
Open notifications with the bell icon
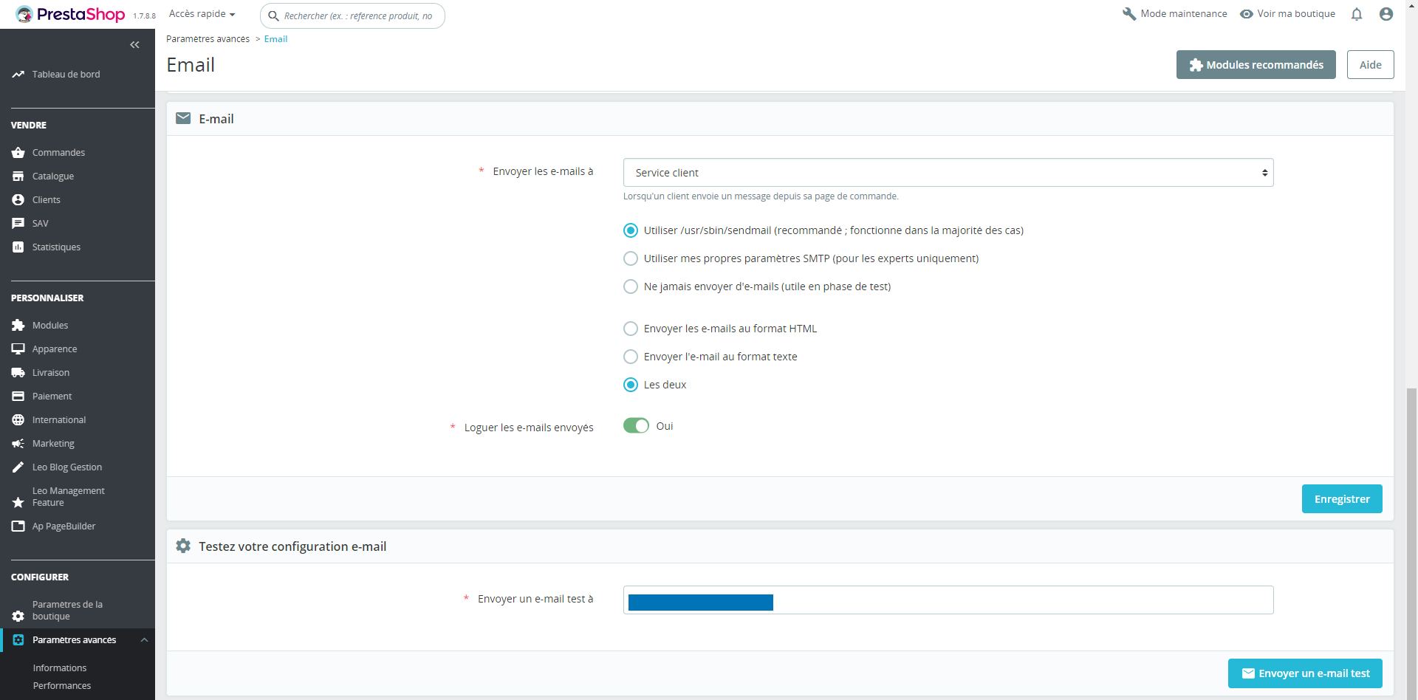[x=1357, y=14]
